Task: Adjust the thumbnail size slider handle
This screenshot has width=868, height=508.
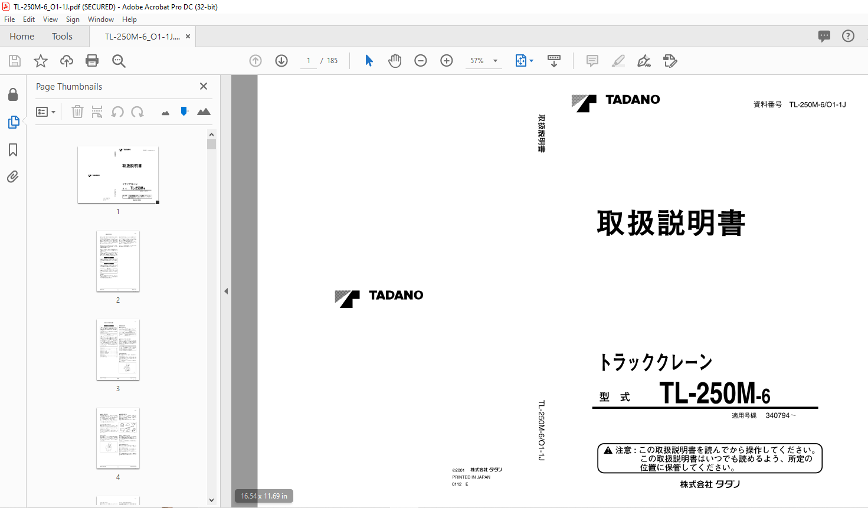Action: pyautogui.click(x=184, y=111)
